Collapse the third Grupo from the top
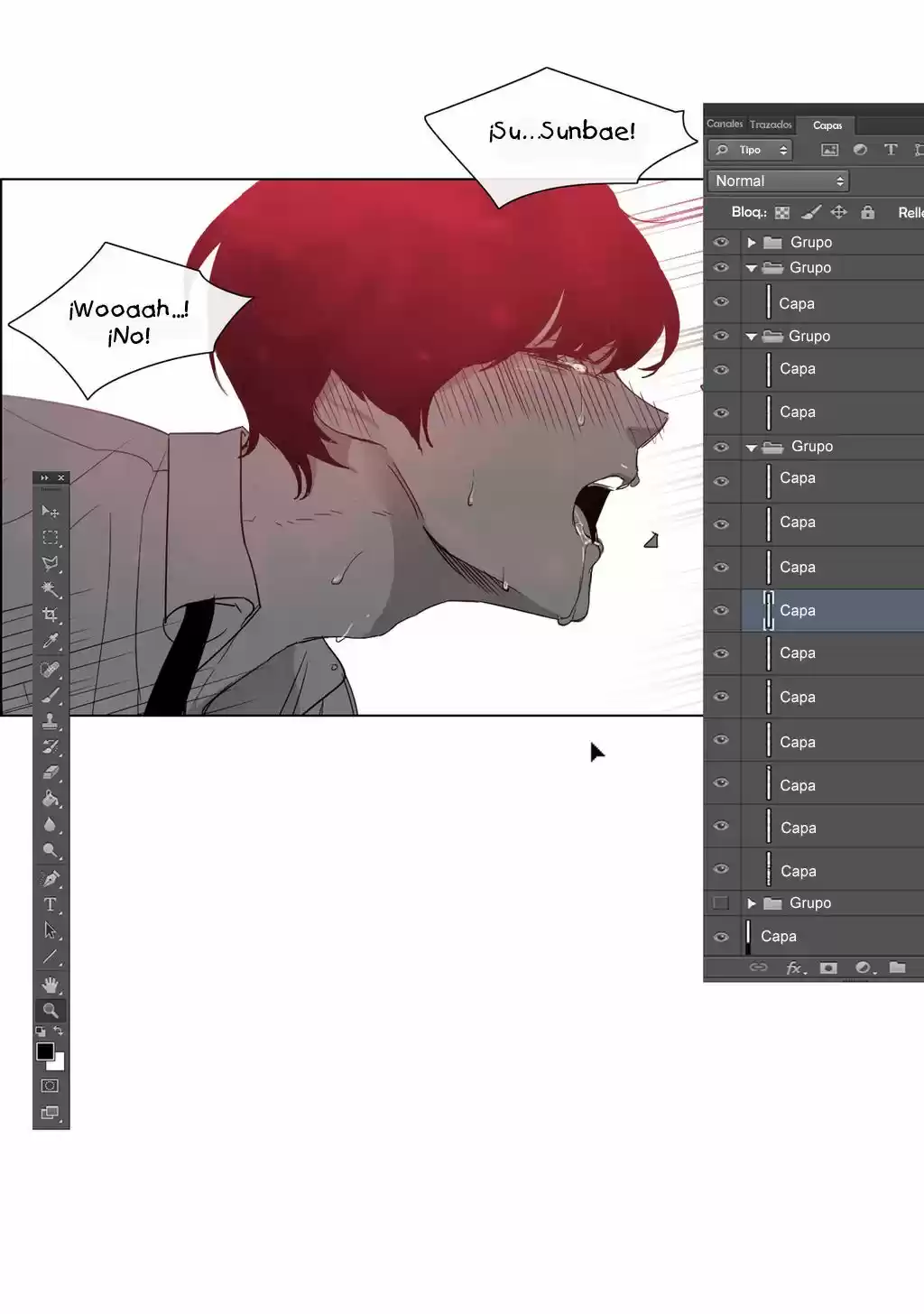Viewport: 924px width, 1314px height. click(751, 336)
